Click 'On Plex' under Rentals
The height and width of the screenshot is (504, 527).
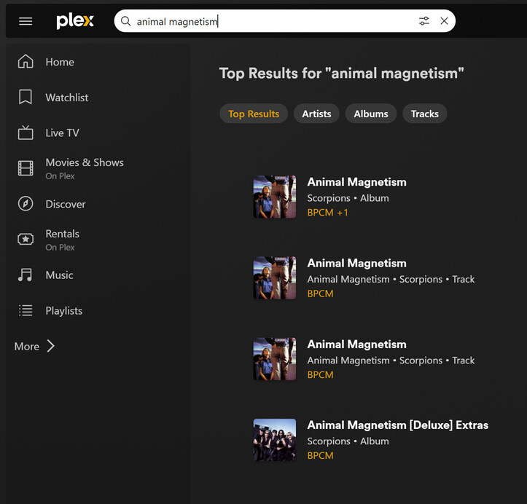[60, 247]
